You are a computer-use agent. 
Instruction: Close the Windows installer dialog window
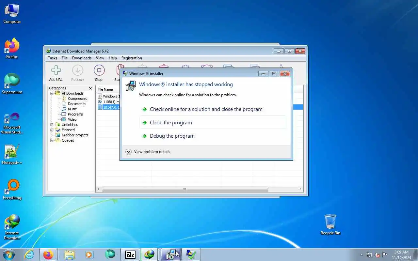click(x=285, y=73)
